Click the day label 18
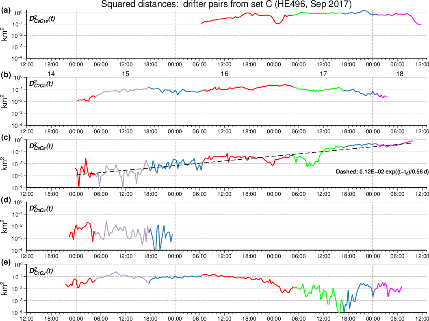This screenshot has height=321, width=429. click(x=400, y=74)
